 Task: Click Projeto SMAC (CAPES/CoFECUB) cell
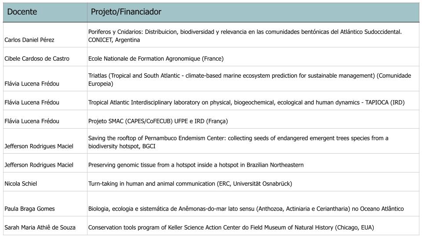tap(158, 121)
